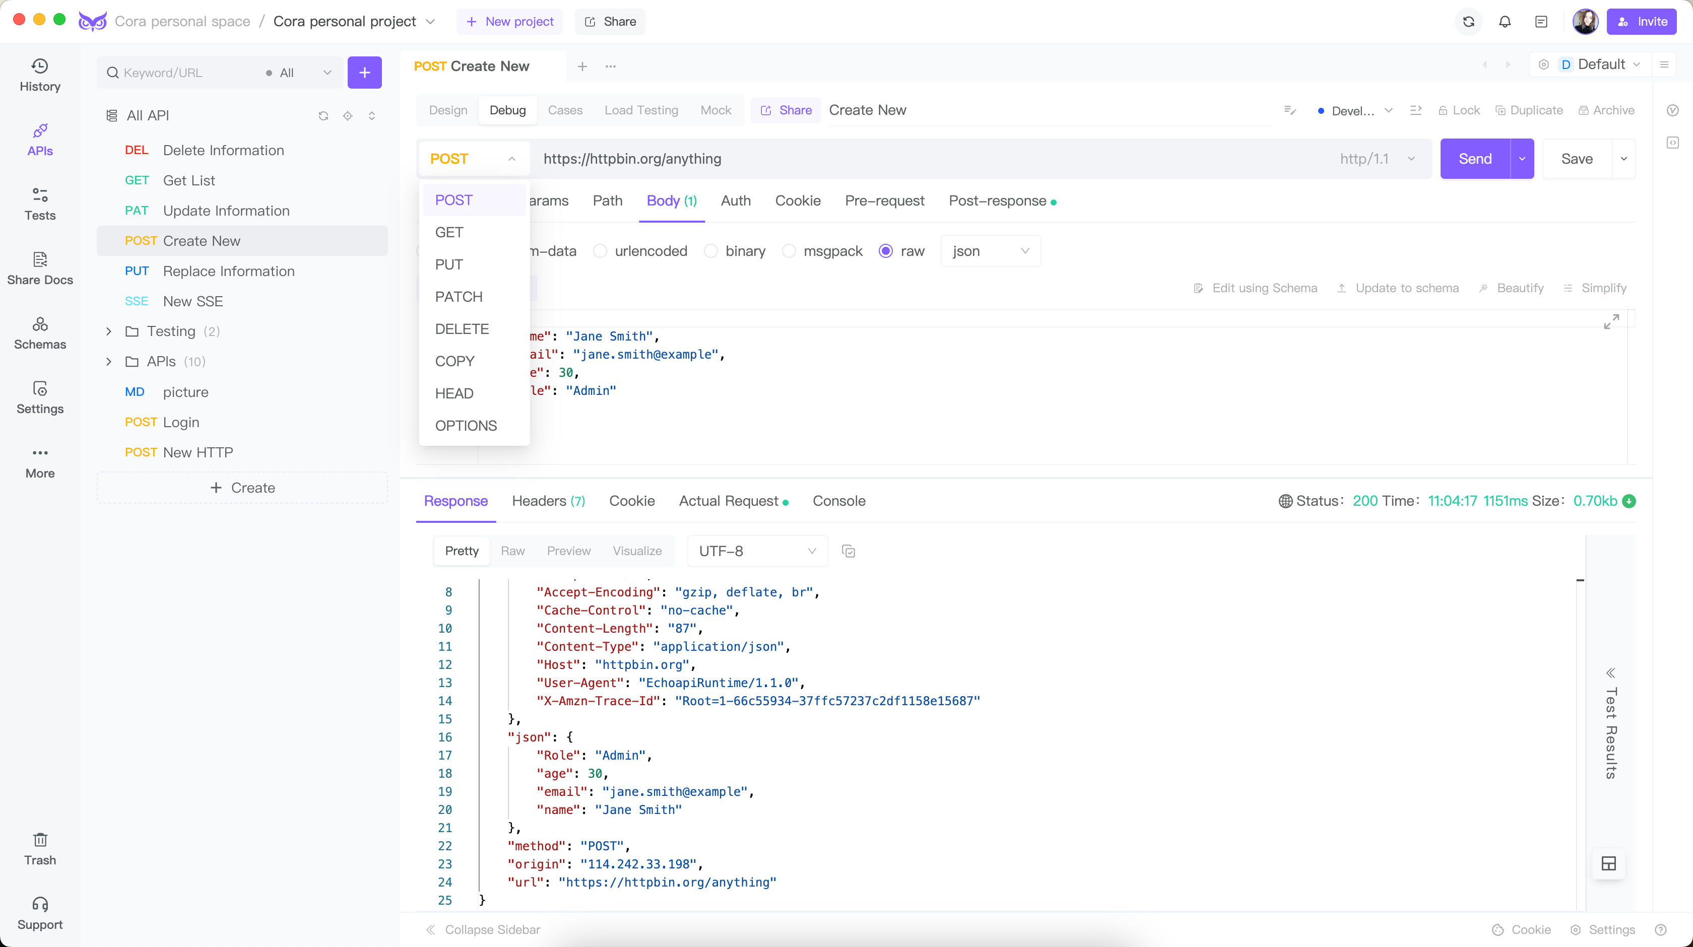This screenshot has width=1693, height=947.
Task: Open the Schemas section
Action: (39, 332)
